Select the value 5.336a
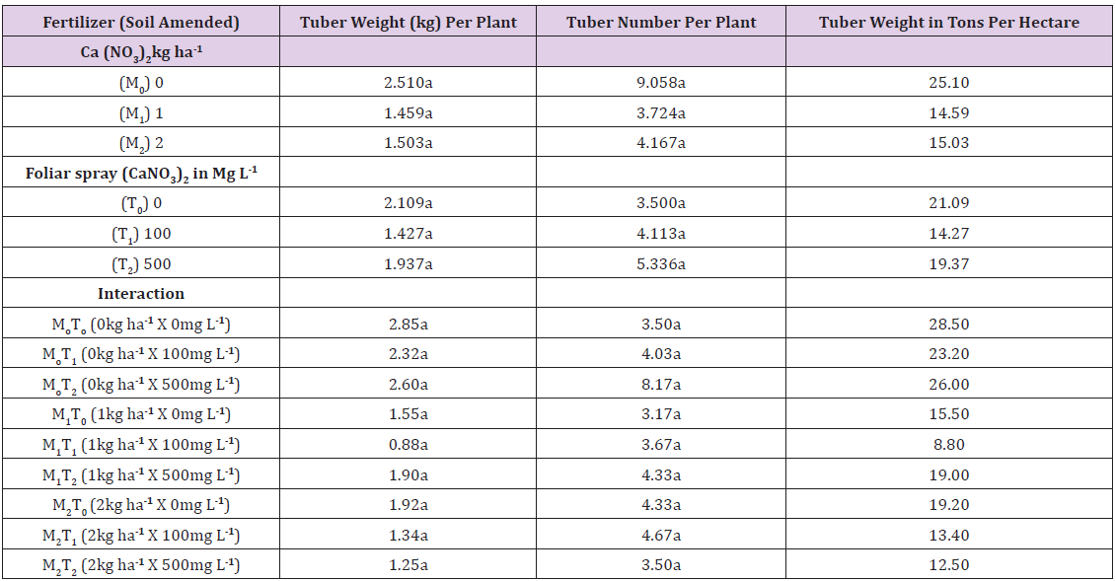Image resolution: width=1116 pixels, height=581 pixels. [x=661, y=263]
